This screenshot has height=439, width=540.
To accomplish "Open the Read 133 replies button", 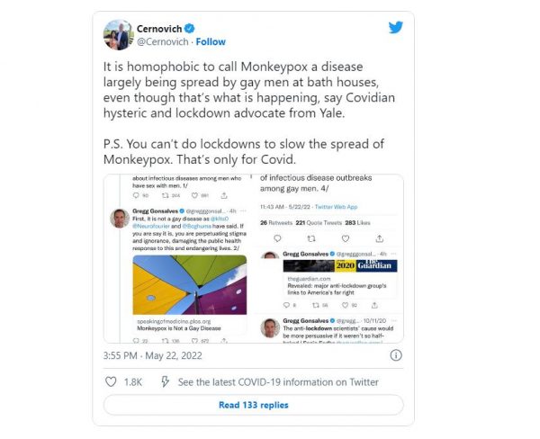I will 254,405.
